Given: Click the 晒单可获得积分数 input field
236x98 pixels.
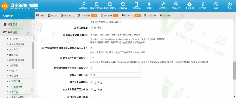Looking at the screenshot, I should (115, 75).
